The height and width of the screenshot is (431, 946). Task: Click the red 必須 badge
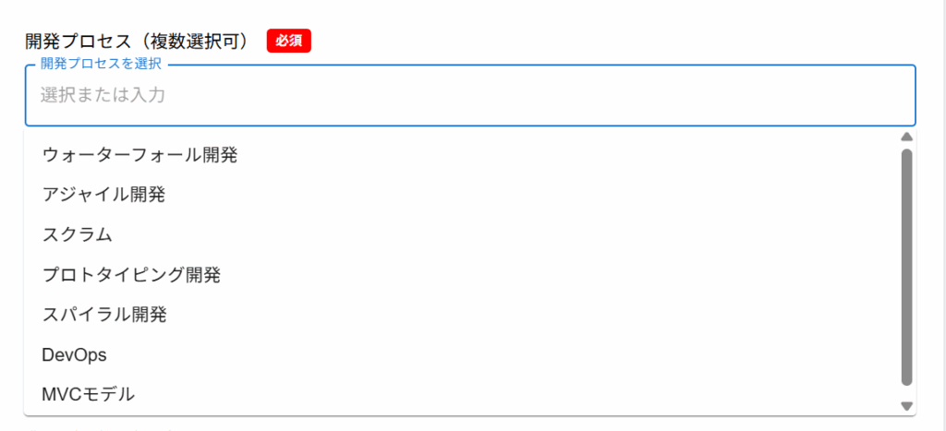coord(289,42)
